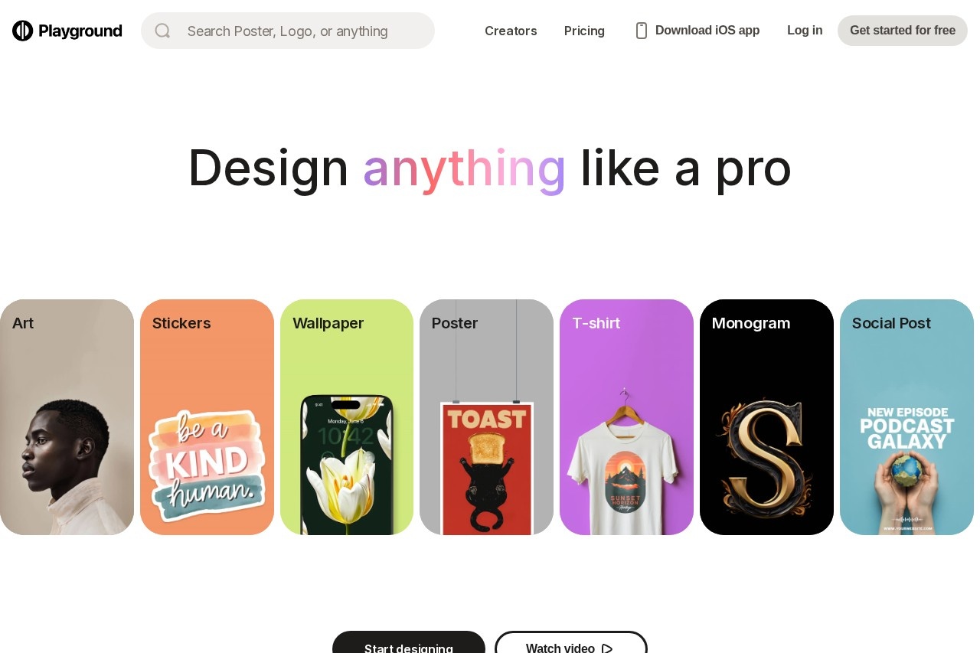Click the Log in link

[x=805, y=31]
